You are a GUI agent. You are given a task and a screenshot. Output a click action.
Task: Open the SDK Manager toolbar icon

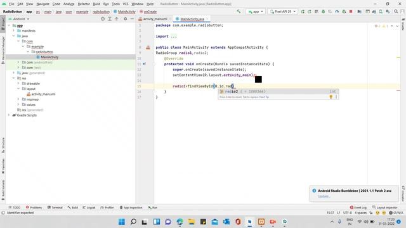tap(388, 11)
